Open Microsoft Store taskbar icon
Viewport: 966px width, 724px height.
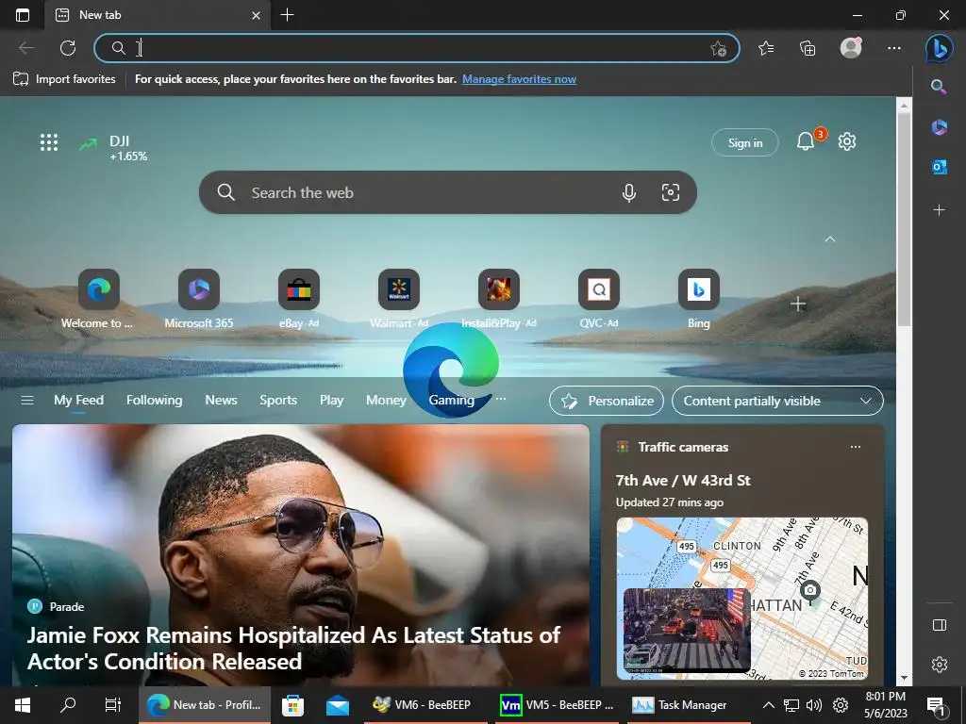292,705
